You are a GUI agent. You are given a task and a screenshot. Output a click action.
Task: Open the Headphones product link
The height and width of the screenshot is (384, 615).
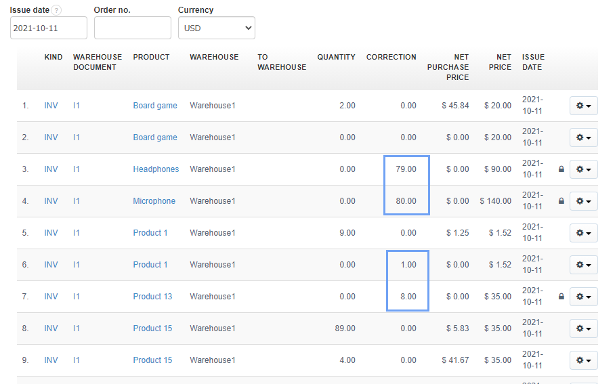click(156, 169)
